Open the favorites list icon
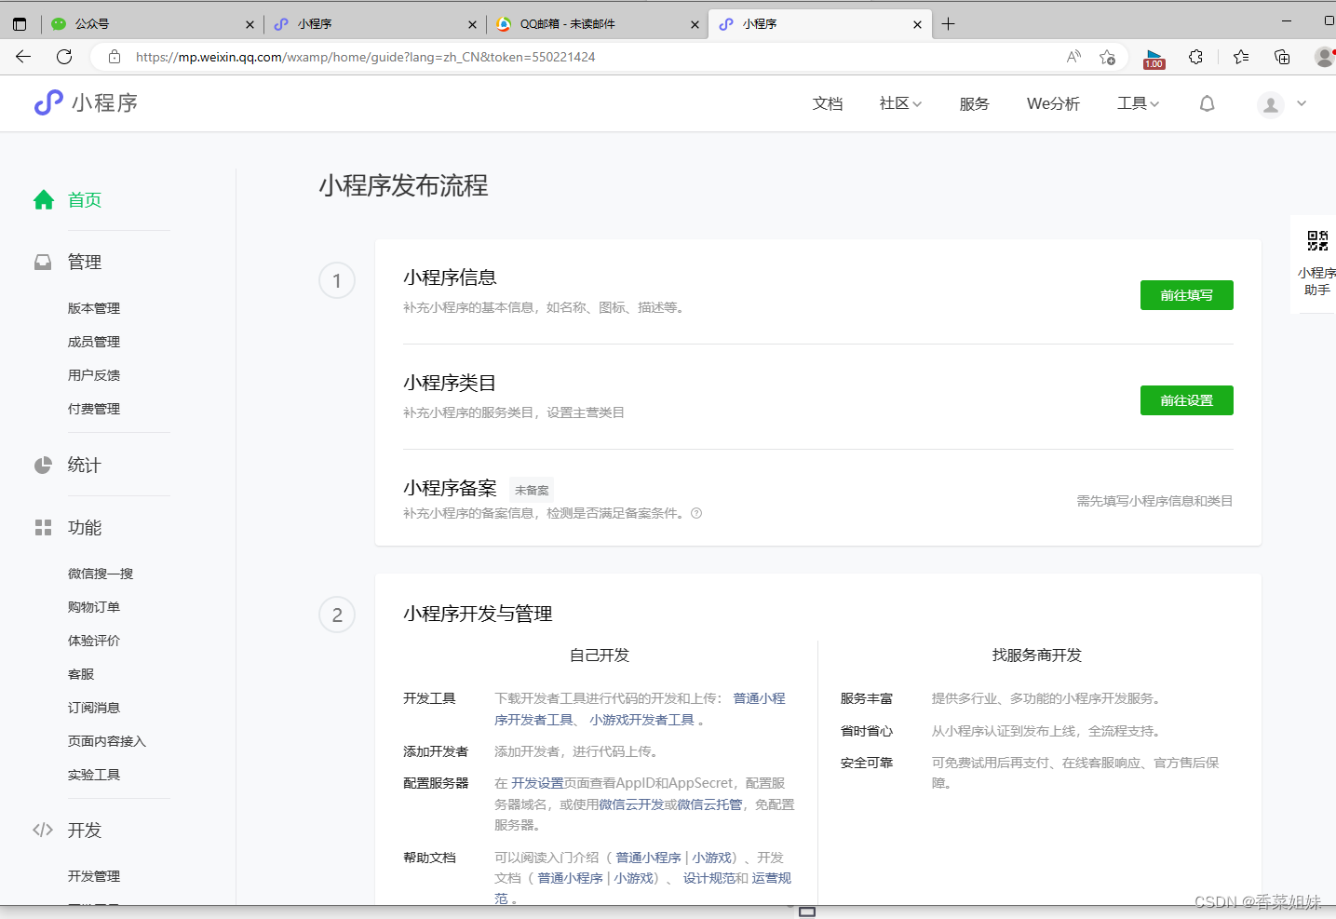The height and width of the screenshot is (919, 1336). tap(1241, 57)
